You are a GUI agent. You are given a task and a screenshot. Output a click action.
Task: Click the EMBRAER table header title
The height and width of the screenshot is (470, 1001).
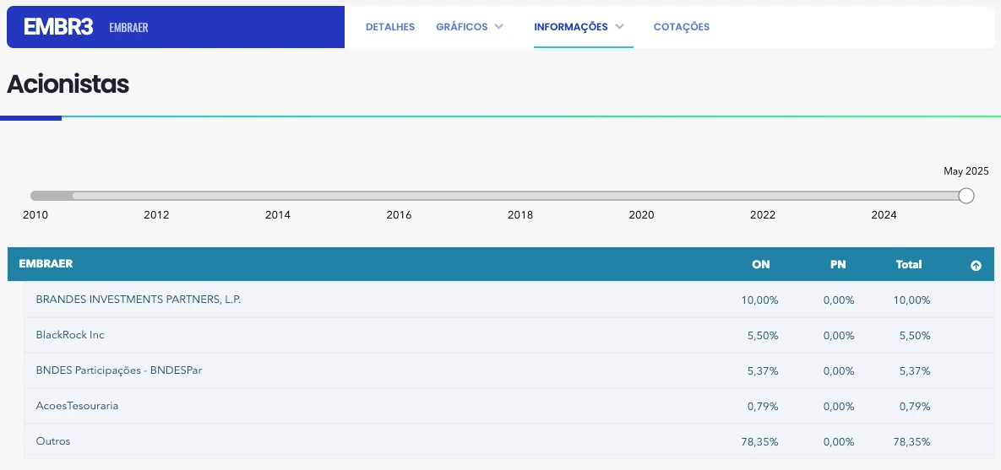pyautogui.click(x=46, y=263)
